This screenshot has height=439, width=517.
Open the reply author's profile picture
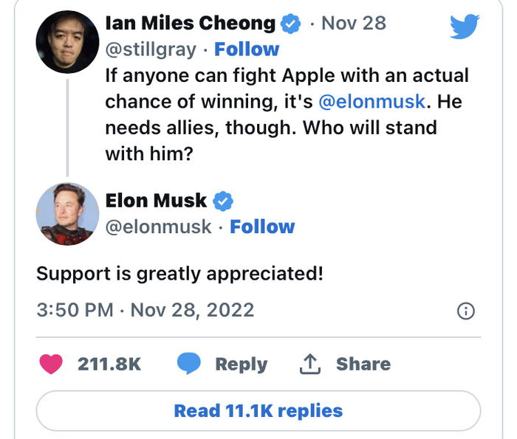click(x=67, y=214)
